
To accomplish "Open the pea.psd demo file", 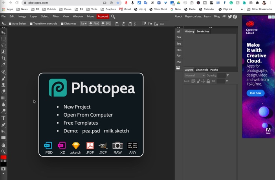I will tap(91, 131).
